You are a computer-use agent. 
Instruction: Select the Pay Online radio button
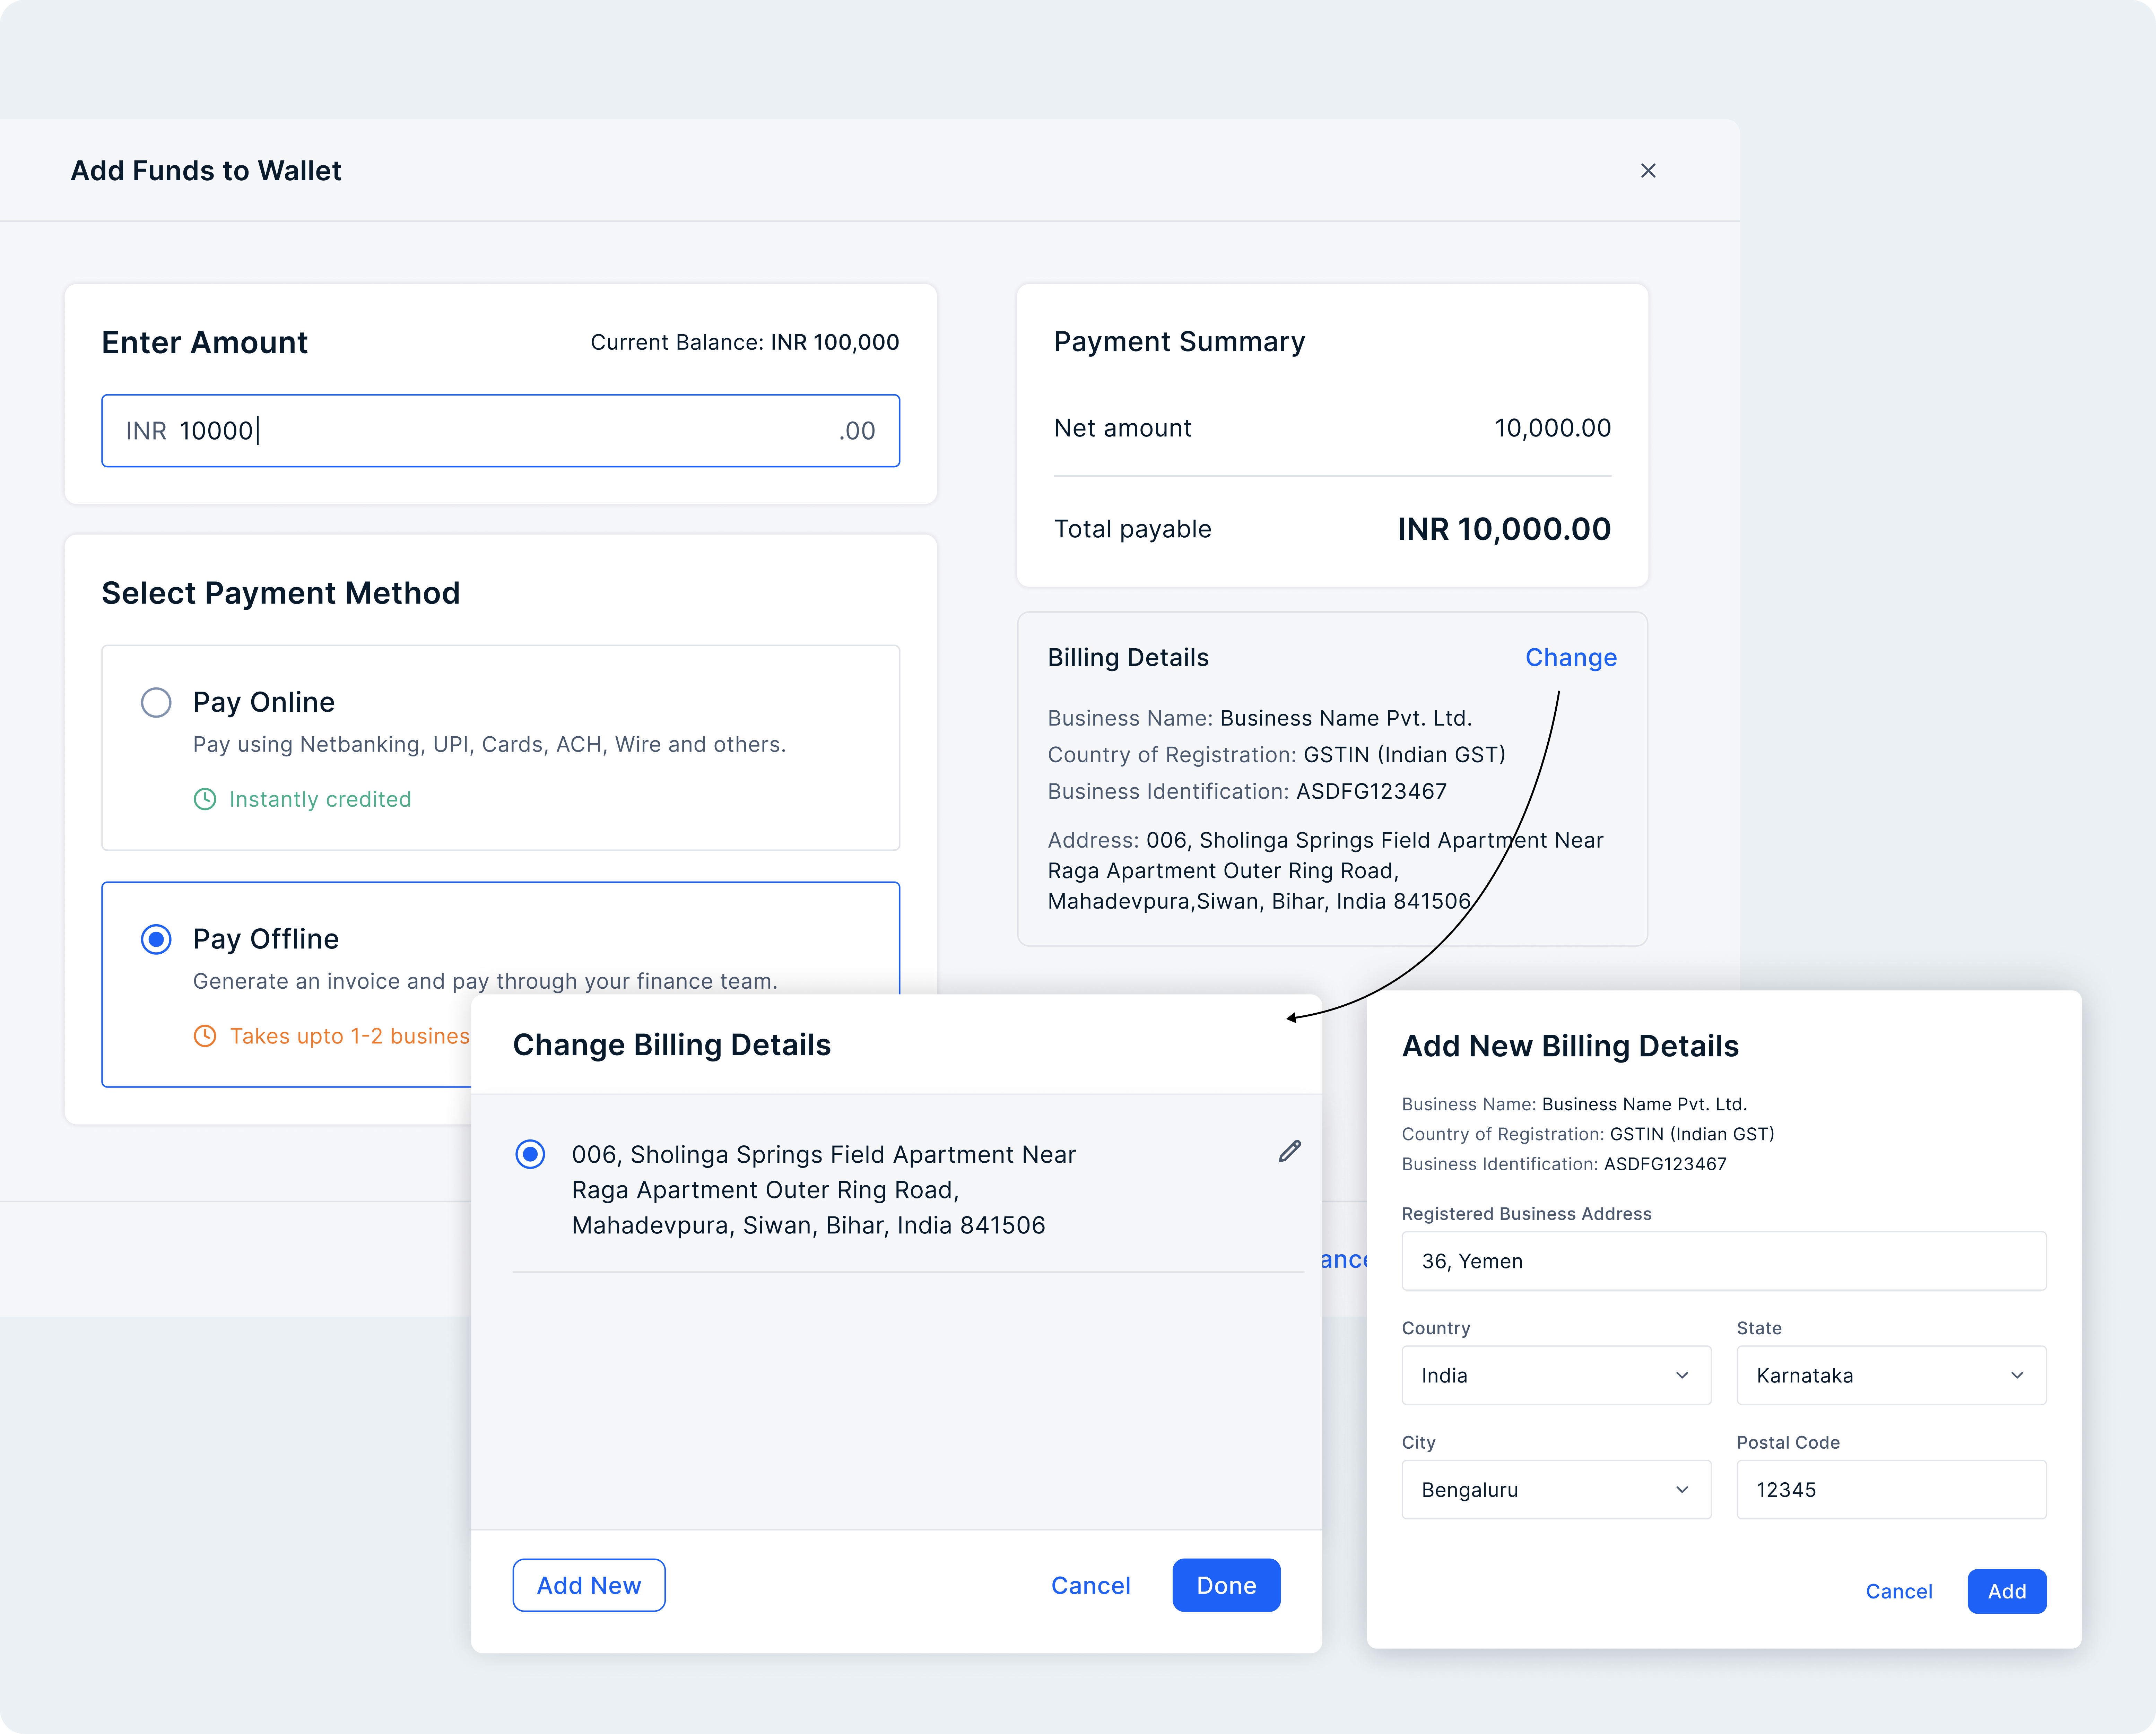tap(156, 702)
